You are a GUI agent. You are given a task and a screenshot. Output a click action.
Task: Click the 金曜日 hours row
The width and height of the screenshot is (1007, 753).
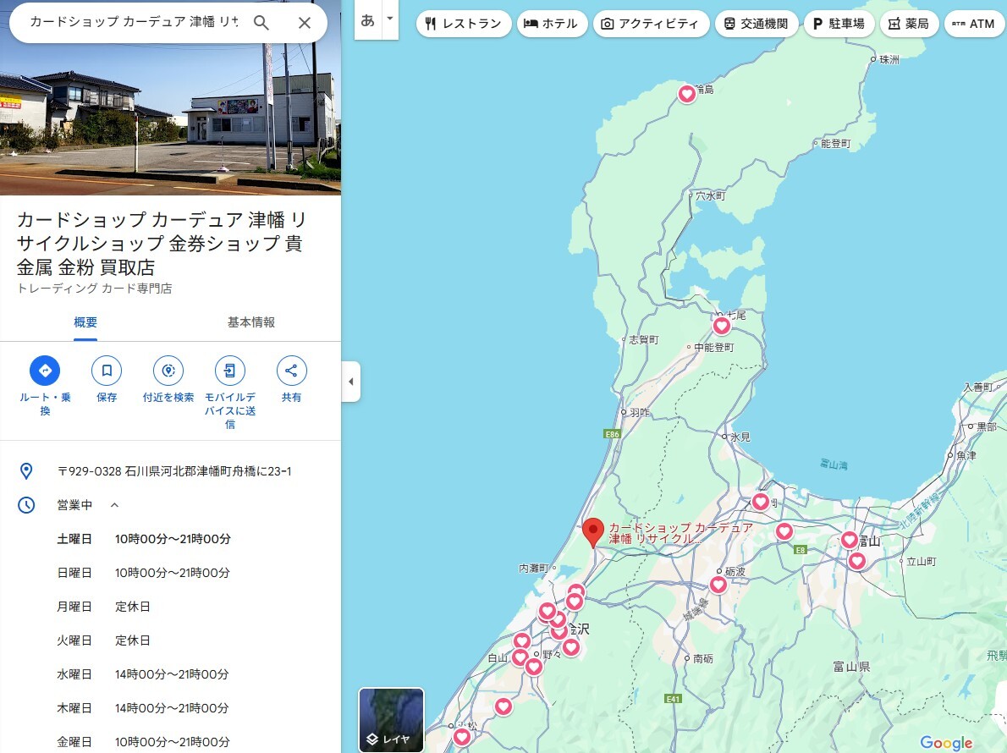(x=144, y=742)
